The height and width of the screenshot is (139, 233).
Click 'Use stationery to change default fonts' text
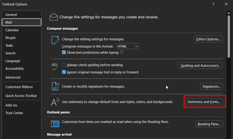[x=117, y=102]
